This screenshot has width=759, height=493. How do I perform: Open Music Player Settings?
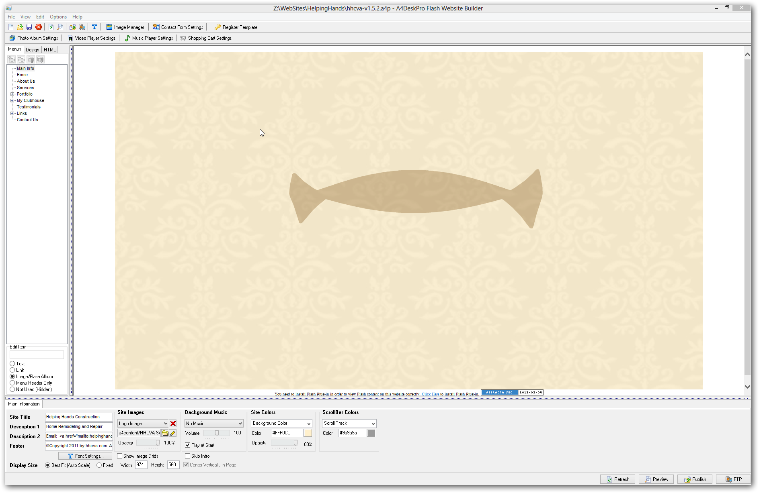[149, 38]
